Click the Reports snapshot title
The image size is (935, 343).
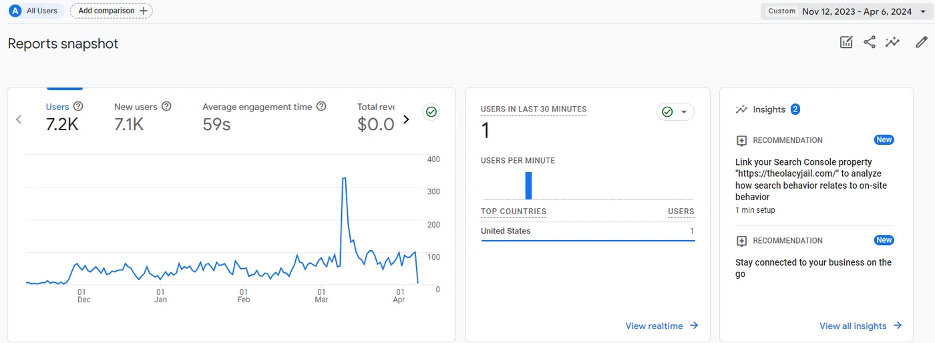63,43
